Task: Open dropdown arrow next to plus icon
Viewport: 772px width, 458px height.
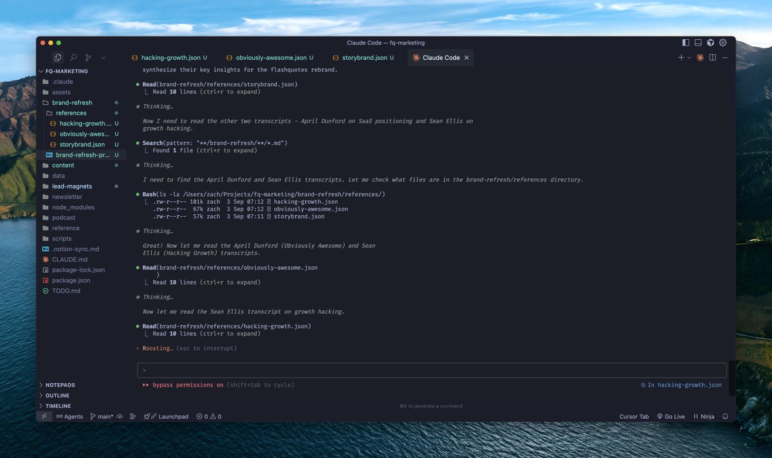Action: pyautogui.click(x=689, y=57)
